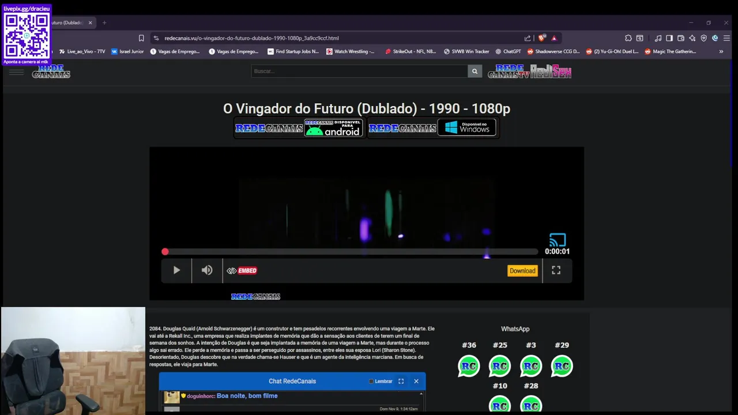Open WhatsApp group #29
The width and height of the screenshot is (738, 415).
[562, 366]
